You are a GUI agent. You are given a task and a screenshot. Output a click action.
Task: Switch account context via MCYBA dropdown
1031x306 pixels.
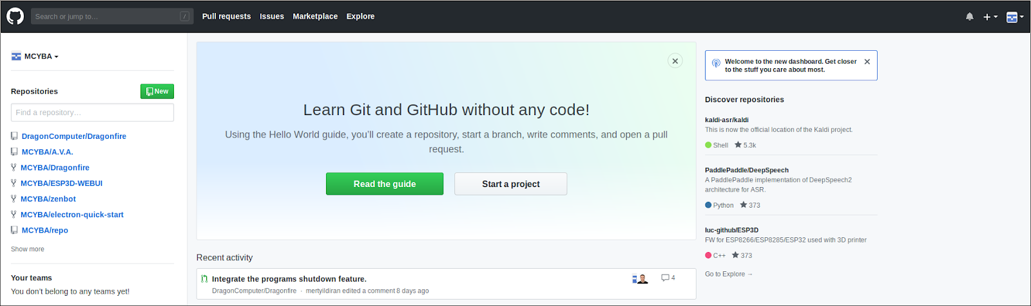[x=35, y=57]
